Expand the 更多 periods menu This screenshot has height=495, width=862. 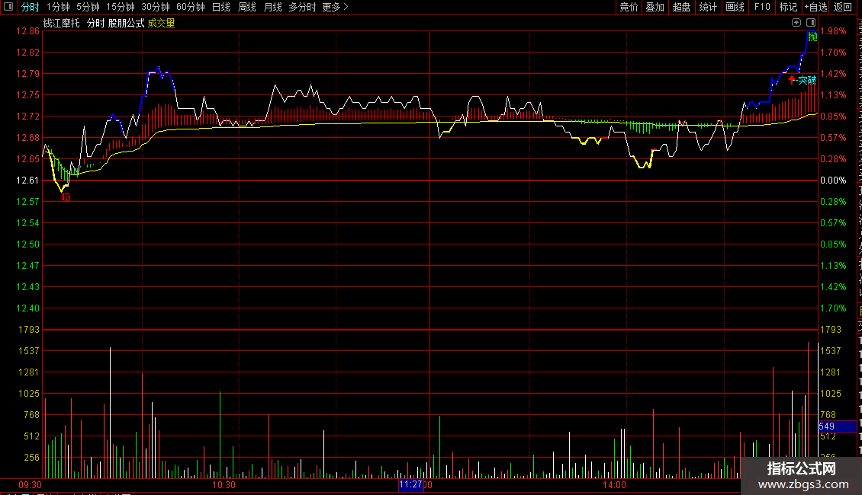pyautogui.click(x=335, y=7)
